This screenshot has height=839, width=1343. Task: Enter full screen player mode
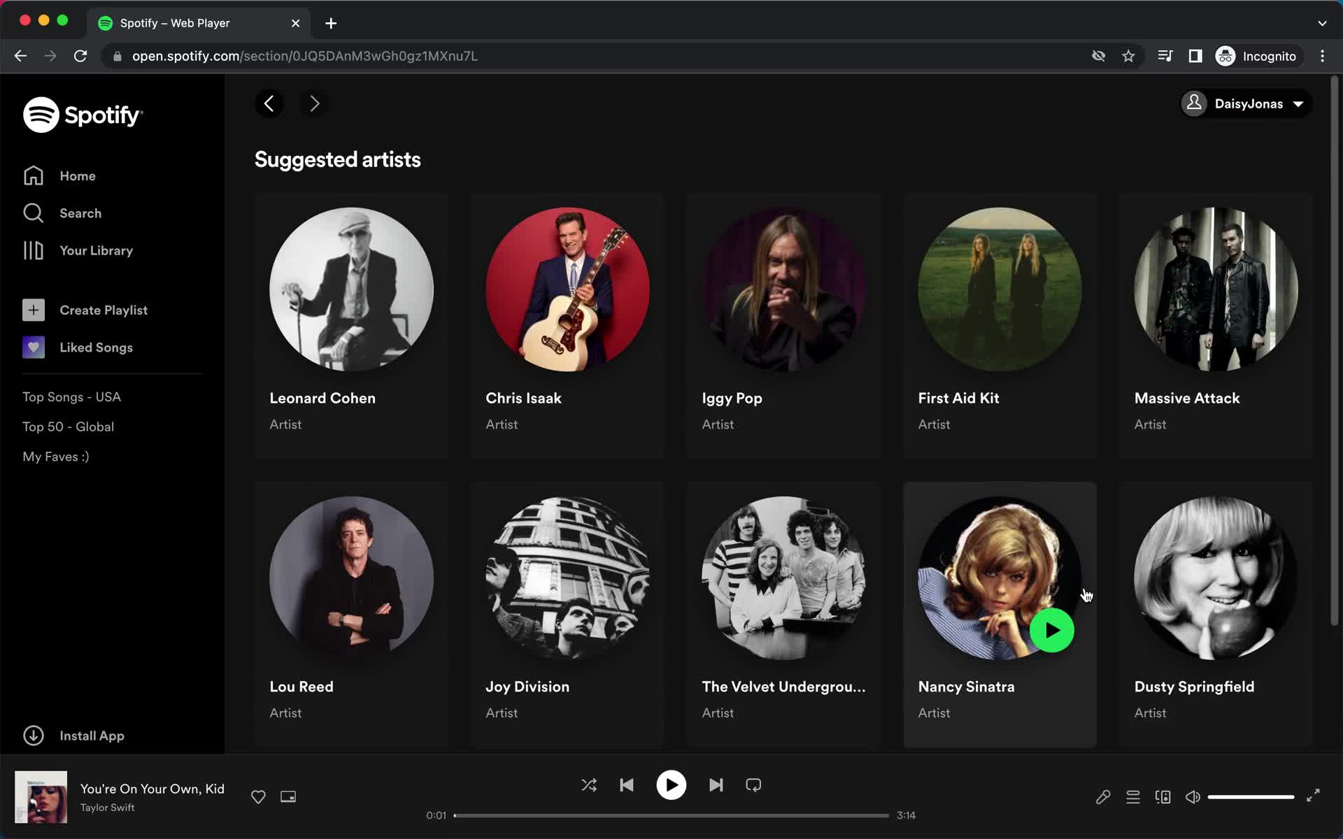(1313, 795)
